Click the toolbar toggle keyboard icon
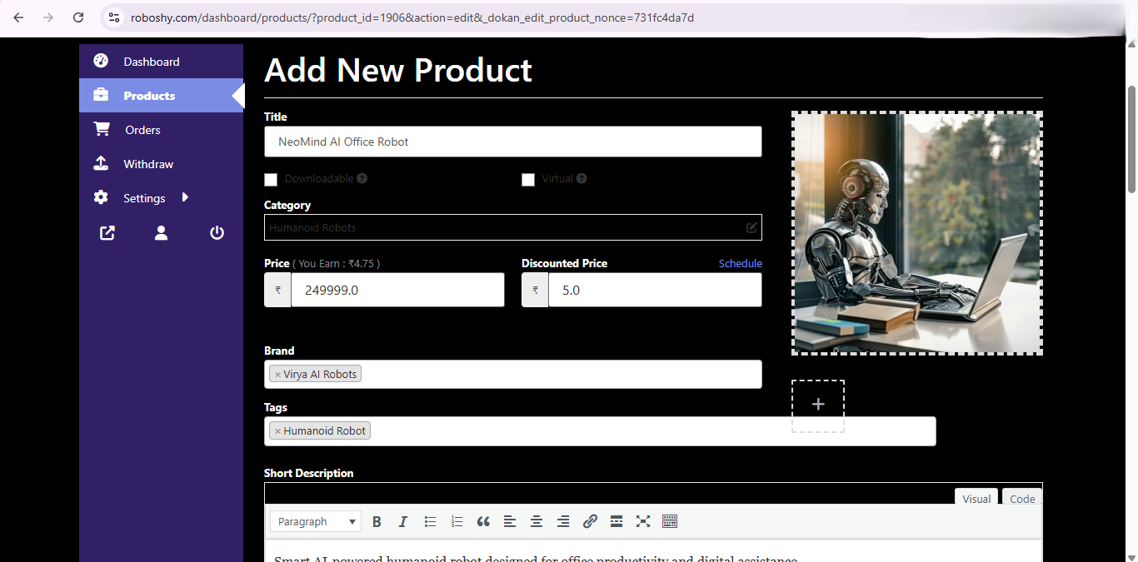The image size is (1138, 562). (670, 521)
